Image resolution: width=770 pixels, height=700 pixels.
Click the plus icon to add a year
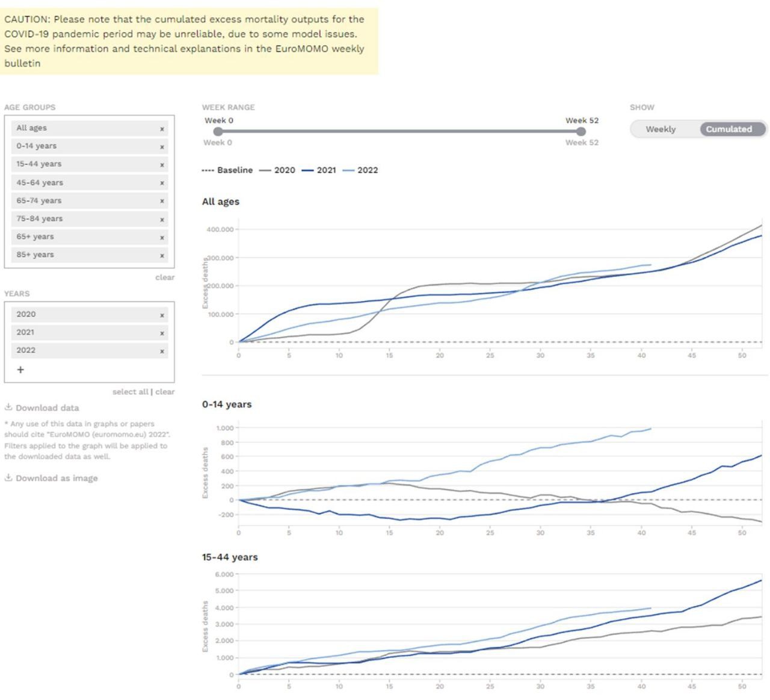[20, 370]
